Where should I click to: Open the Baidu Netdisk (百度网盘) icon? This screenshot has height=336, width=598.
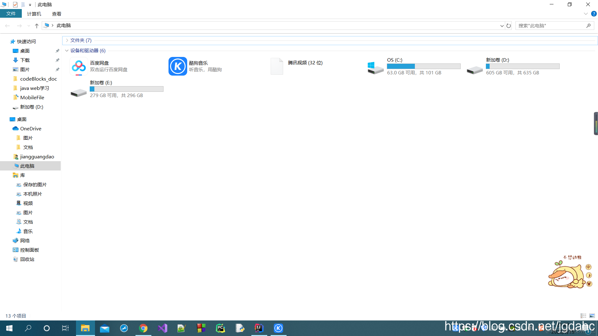click(79, 66)
